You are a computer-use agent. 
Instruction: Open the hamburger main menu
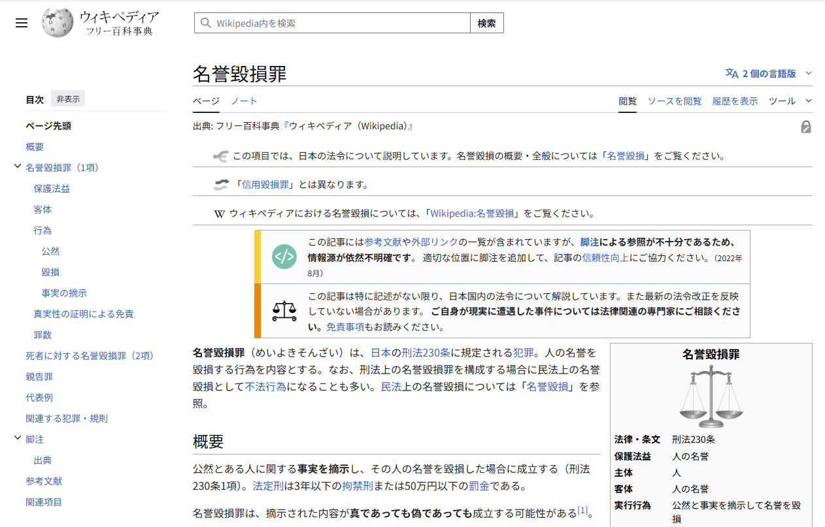22,23
